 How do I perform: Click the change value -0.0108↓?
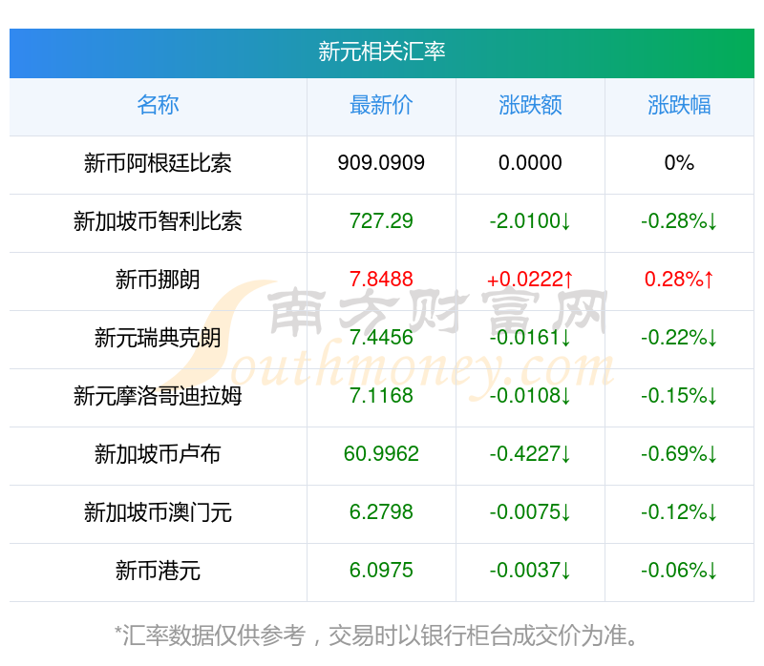(x=530, y=396)
